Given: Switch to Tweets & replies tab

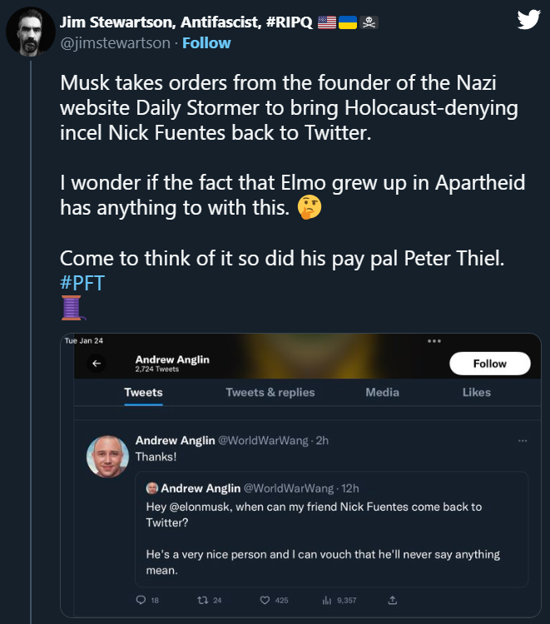Looking at the screenshot, I should pyautogui.click(x=270, y=393).
